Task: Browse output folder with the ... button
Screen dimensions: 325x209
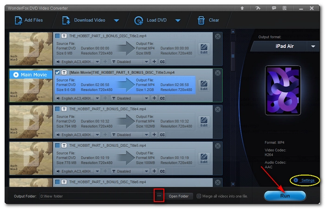Action: click(x=159, y=196)
